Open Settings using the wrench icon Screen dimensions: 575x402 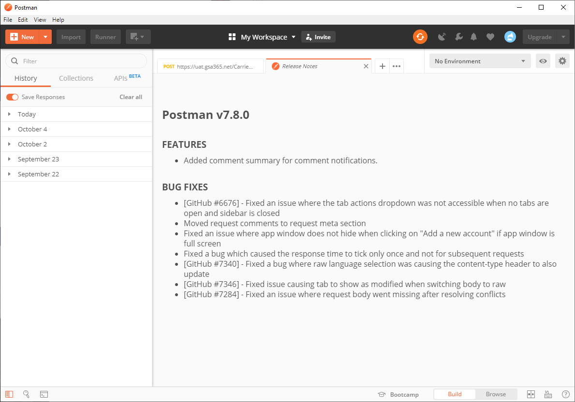click(458, 36)
